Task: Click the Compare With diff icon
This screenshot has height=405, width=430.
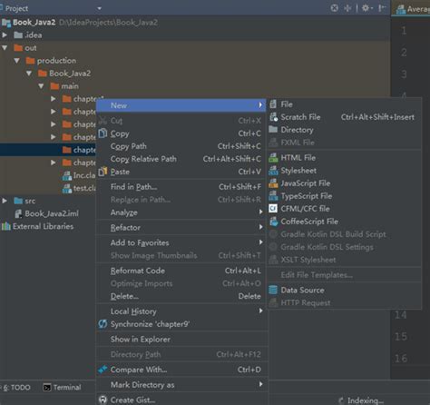Action: [x=103, y=370]
